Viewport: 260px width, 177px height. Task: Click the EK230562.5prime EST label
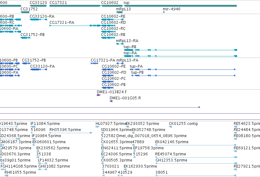click(53, 148)
